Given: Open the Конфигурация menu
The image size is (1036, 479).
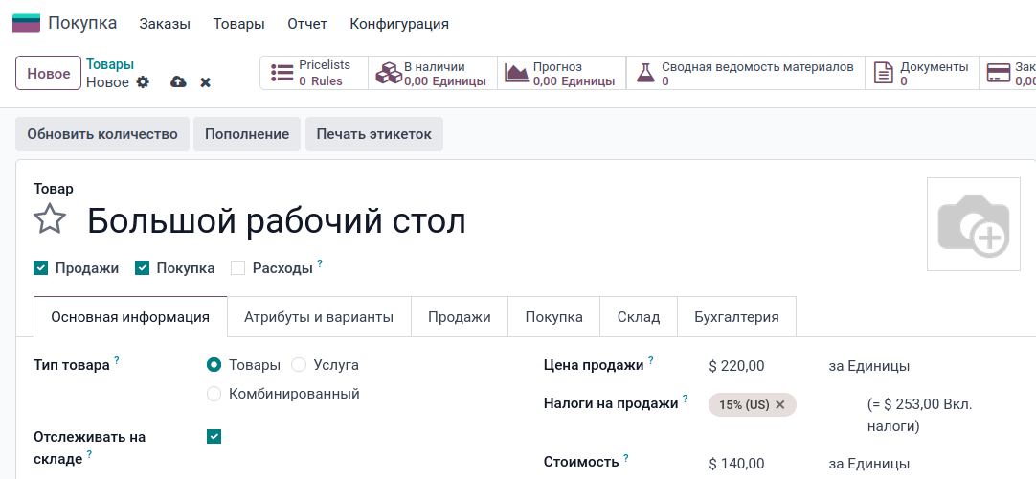Looking at the screenshot, I should (399, 24).
